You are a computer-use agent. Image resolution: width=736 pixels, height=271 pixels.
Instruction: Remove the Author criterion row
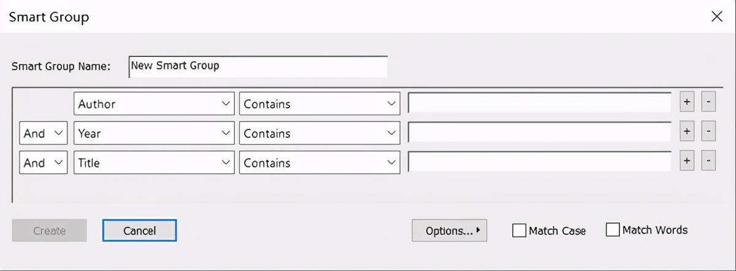(708, 104)
